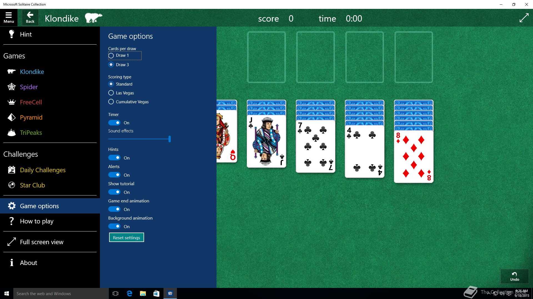Click the FreeCell crown icon
Image resolution: width=533 pixels, height=299 pixels.
(x=11, y=102)
